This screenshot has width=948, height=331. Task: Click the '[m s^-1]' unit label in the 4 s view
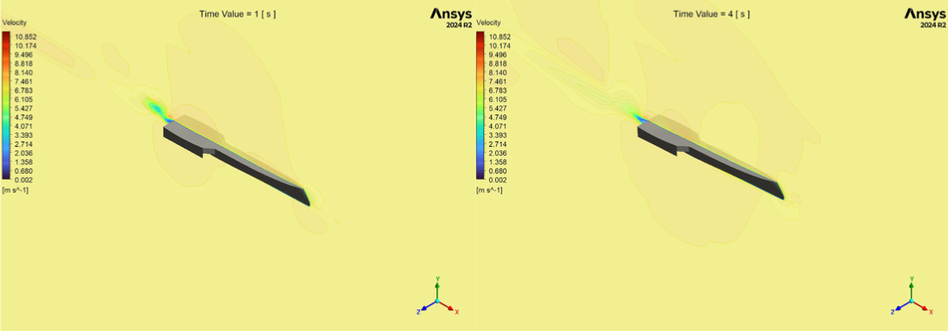(489, 190)
